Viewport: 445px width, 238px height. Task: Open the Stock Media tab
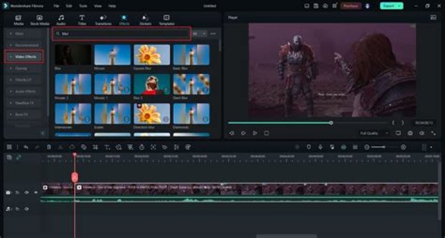[x=40, y=20]
